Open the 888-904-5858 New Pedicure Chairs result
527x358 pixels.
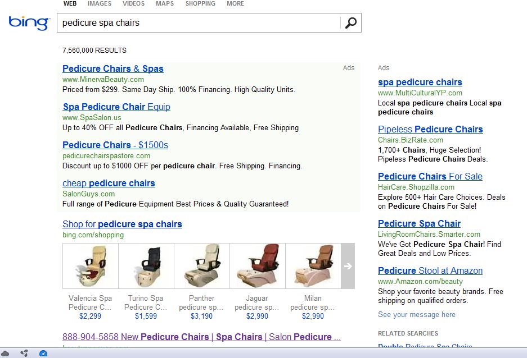click(x=202, y=337)
